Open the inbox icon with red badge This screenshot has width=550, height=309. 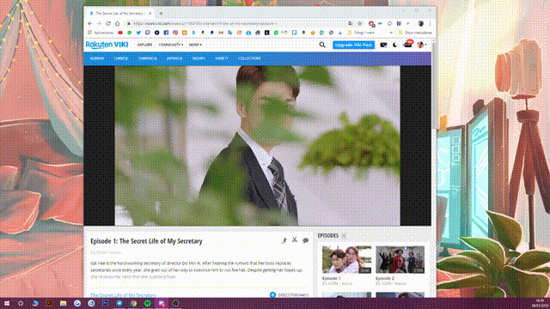407,45
